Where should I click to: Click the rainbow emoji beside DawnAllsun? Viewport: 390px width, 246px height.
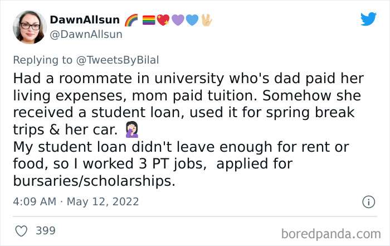click(132, 20)
